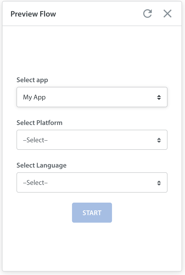Open the Select app dropdown

(92, 97)
